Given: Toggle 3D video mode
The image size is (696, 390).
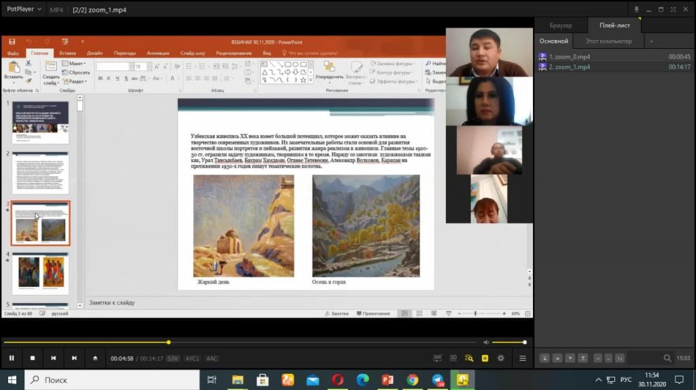Looking at the screenshot, I should pos(453,358).
